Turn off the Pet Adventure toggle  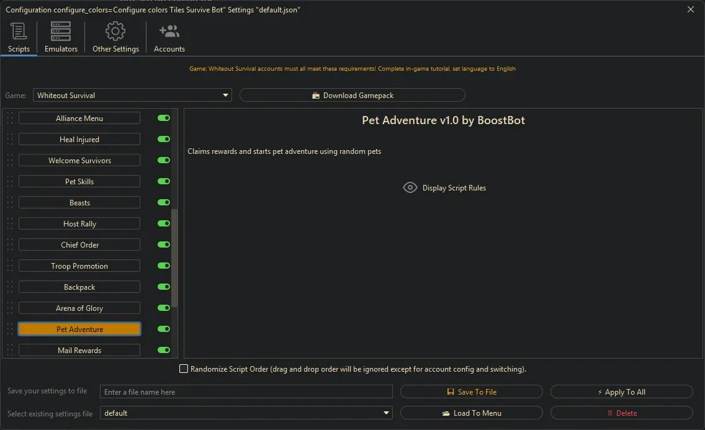coord(164,329)
